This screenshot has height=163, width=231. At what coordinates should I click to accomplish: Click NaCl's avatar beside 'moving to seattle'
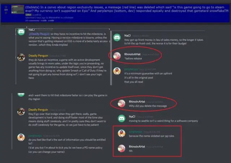pyautogui.click(x=122, y=118)
